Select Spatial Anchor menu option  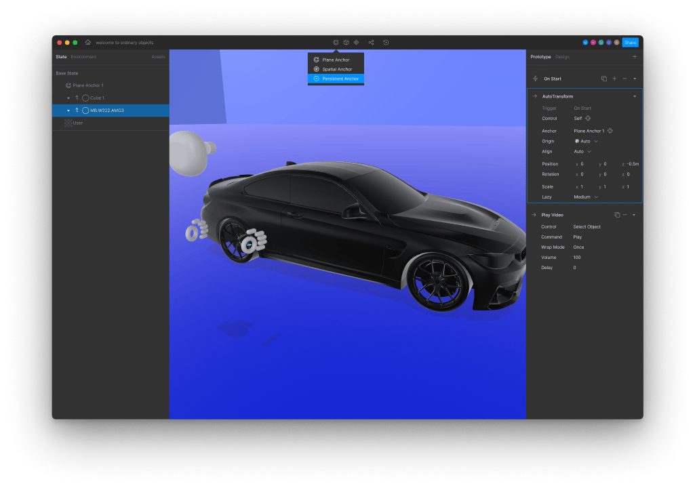pyautogui.click(x=337, y=69)
